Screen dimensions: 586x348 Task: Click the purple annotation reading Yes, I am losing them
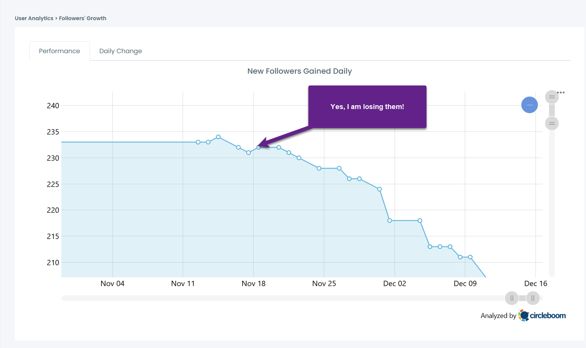(x=367, y=107)
